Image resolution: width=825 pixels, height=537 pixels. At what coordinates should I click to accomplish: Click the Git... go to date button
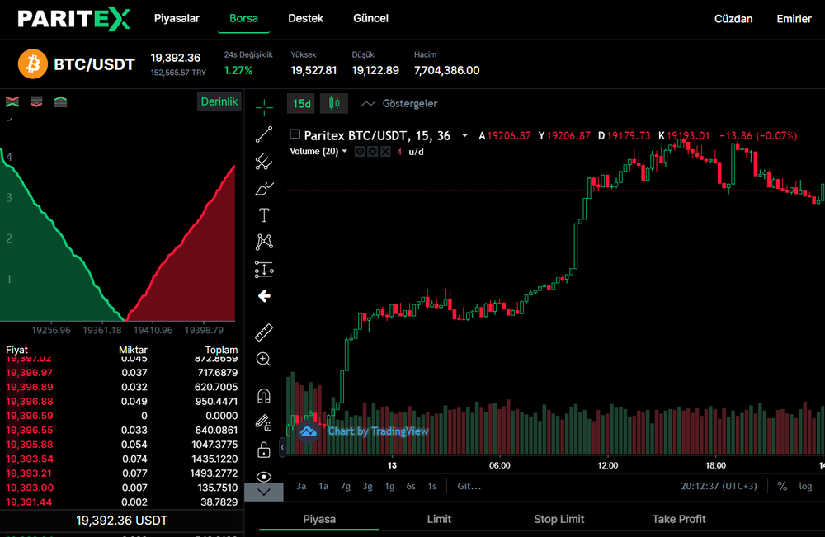469,486
